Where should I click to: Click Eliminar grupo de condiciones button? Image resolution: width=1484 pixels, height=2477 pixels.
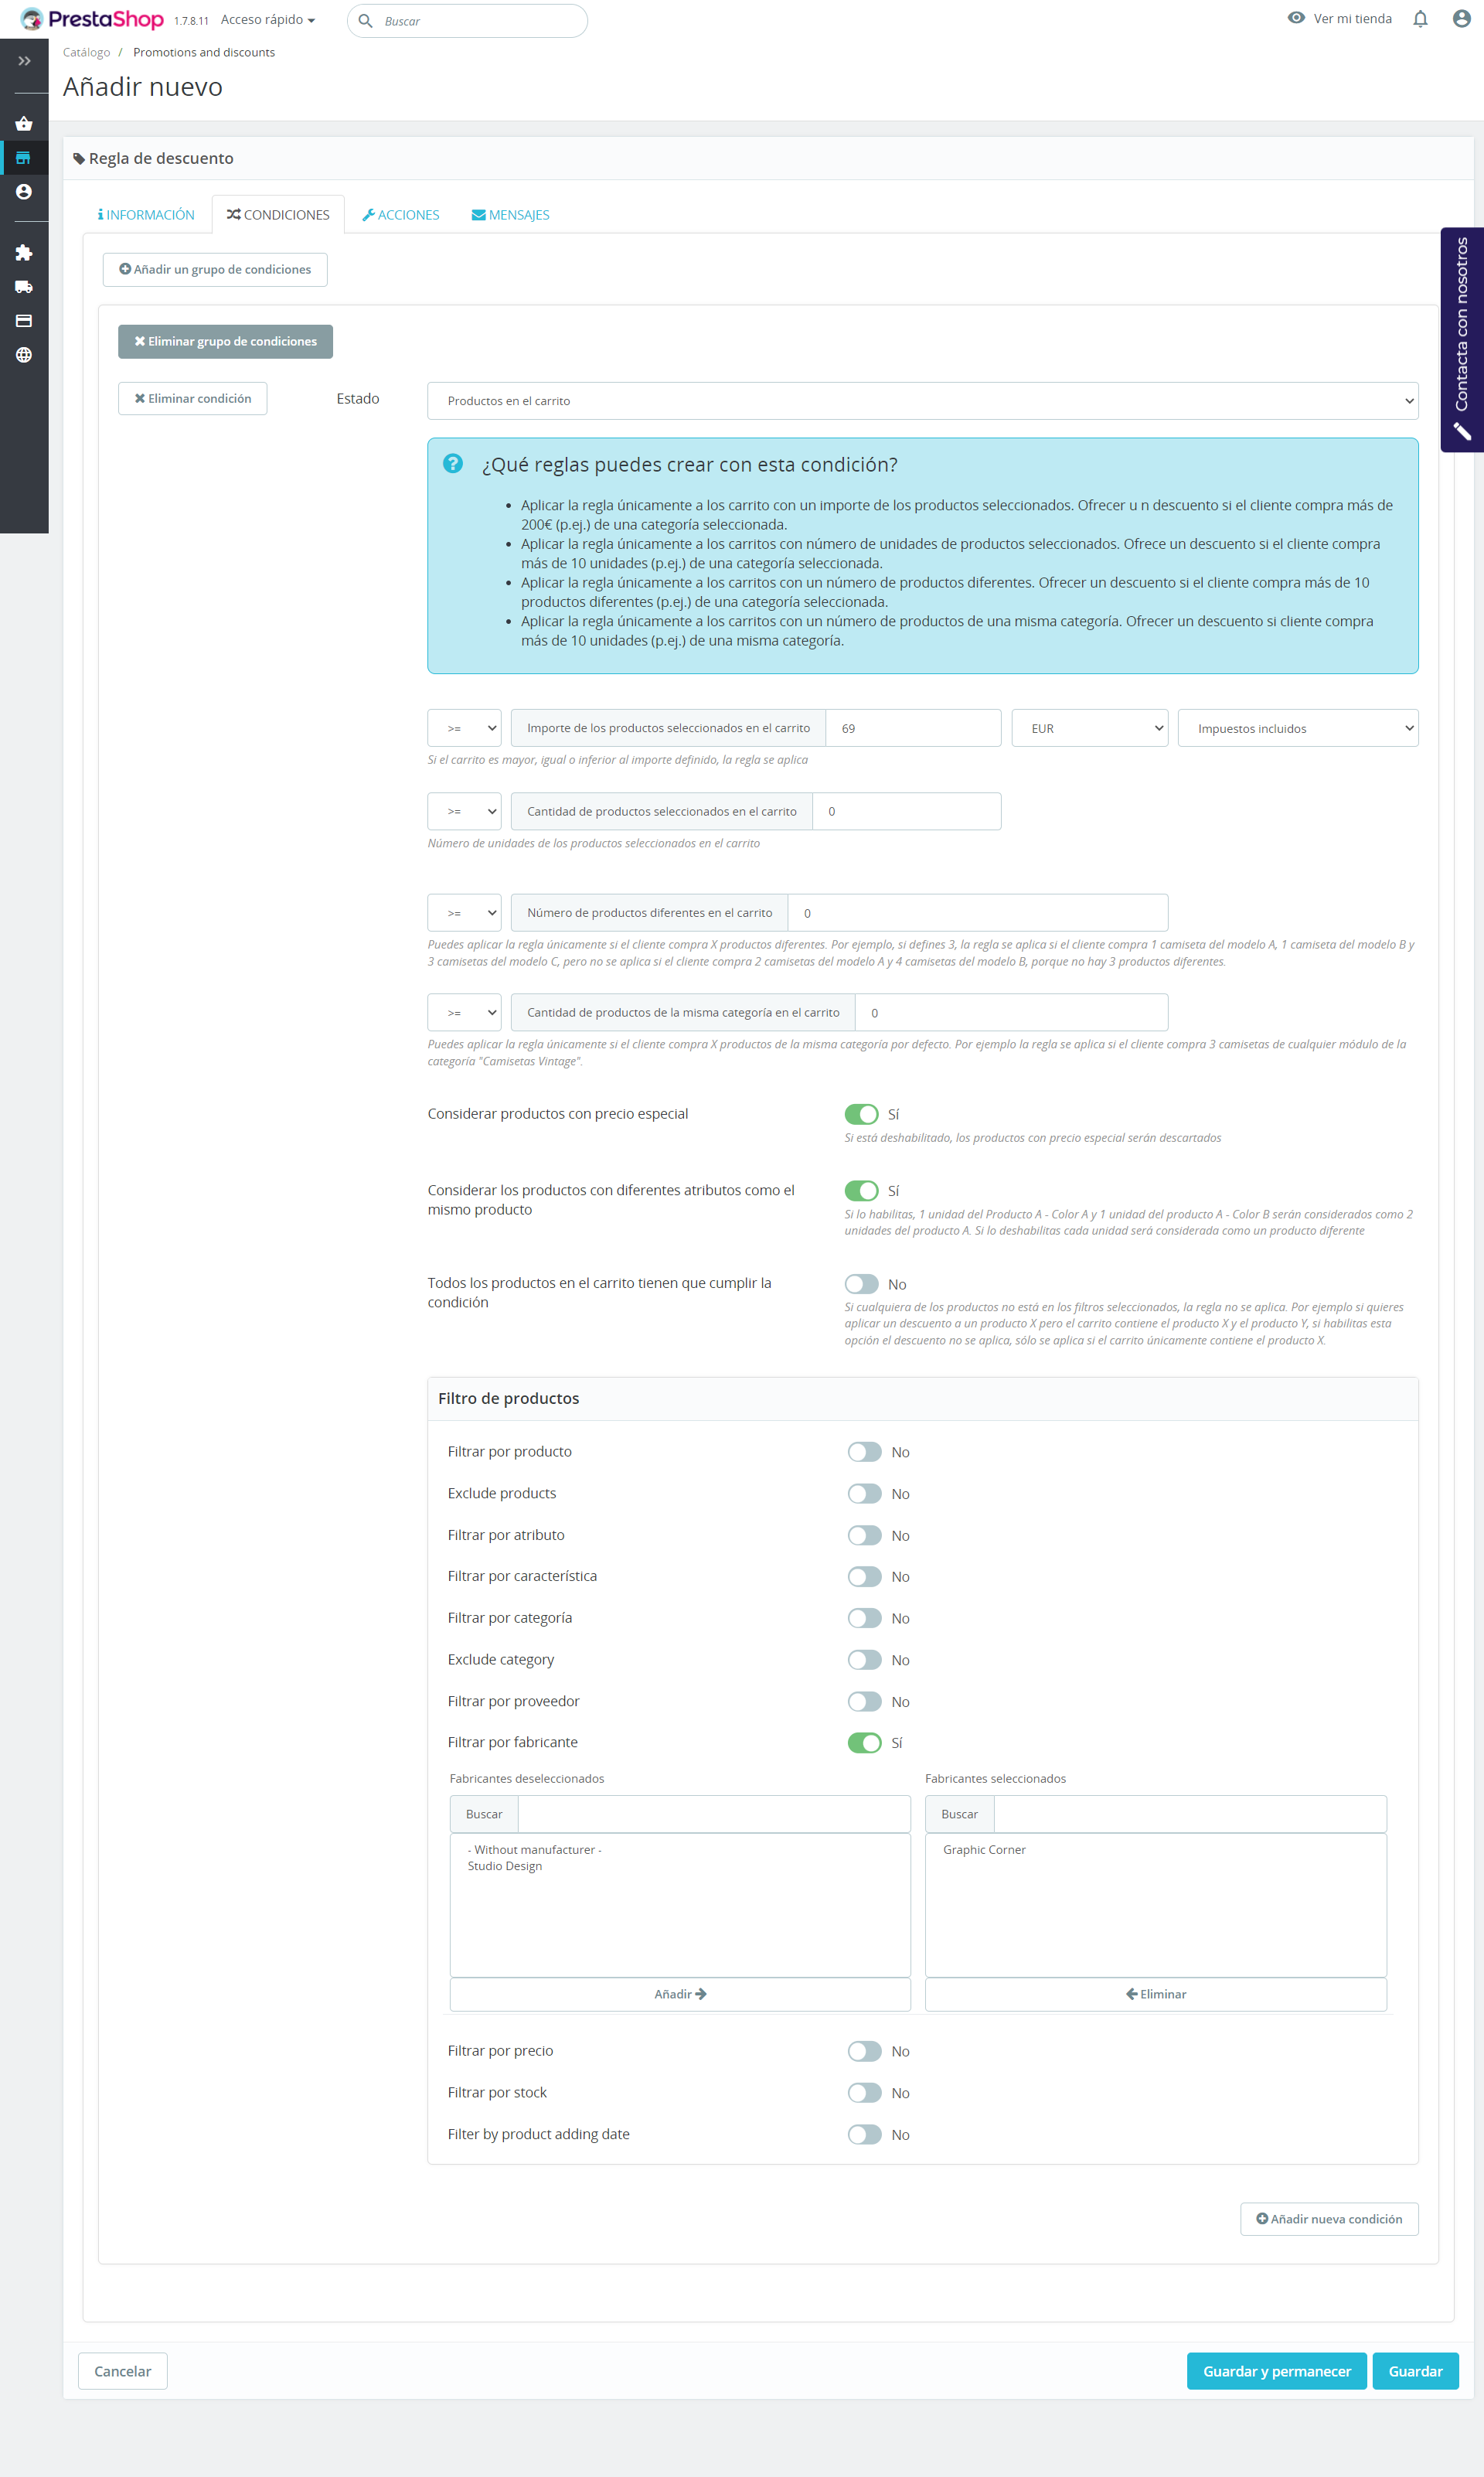click(x=225, y=341)
